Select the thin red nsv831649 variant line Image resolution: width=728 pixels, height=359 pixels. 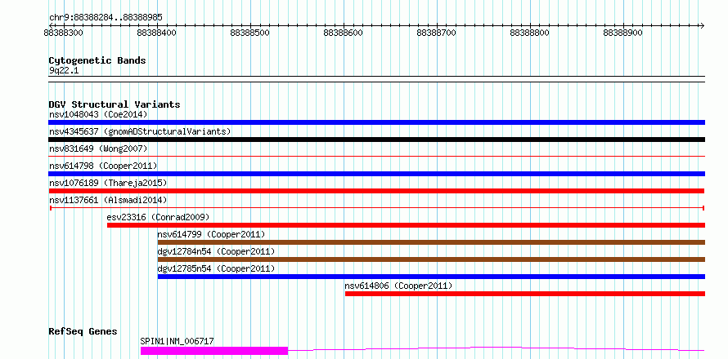click(x=376, y=157)
